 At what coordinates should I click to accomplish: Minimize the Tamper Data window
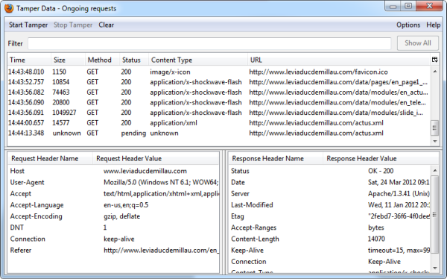393,6
